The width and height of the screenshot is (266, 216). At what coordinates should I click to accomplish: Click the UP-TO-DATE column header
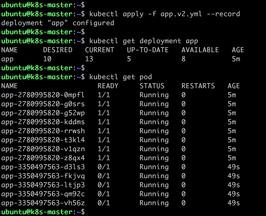click(x=148, y=50)
